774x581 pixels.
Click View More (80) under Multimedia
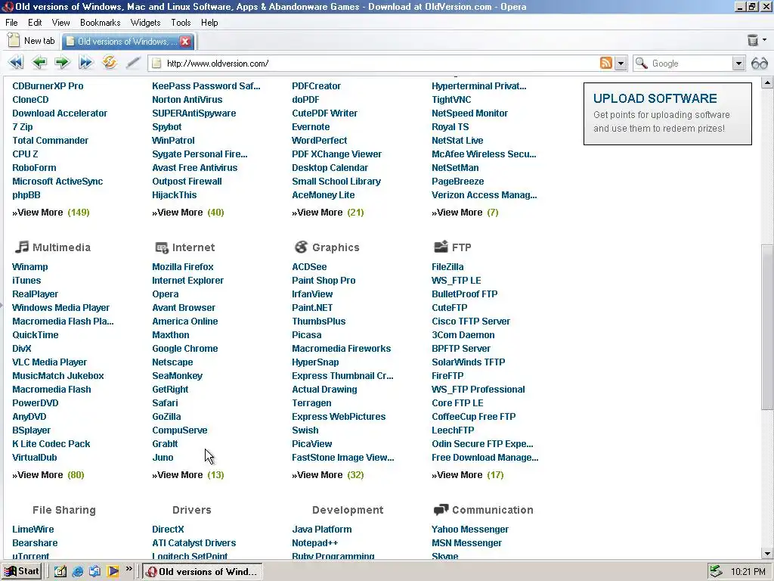coord(48,475)
